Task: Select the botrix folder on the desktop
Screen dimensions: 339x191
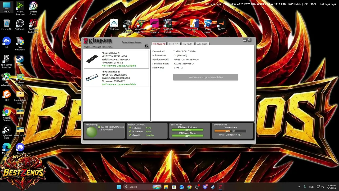Action: click(20, 97)
